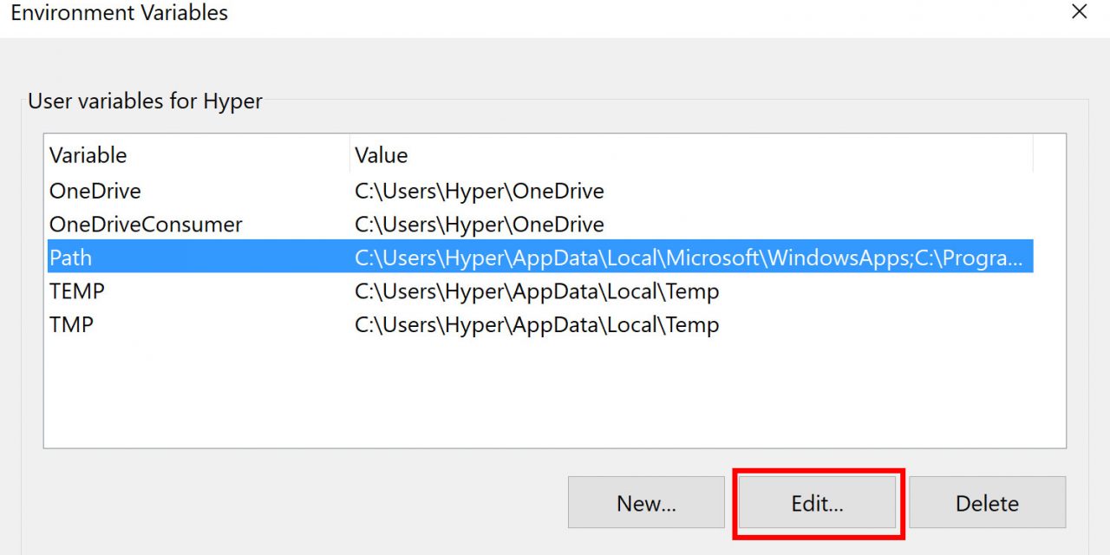
Task: Click the Value column header
Action: (382, 155)
